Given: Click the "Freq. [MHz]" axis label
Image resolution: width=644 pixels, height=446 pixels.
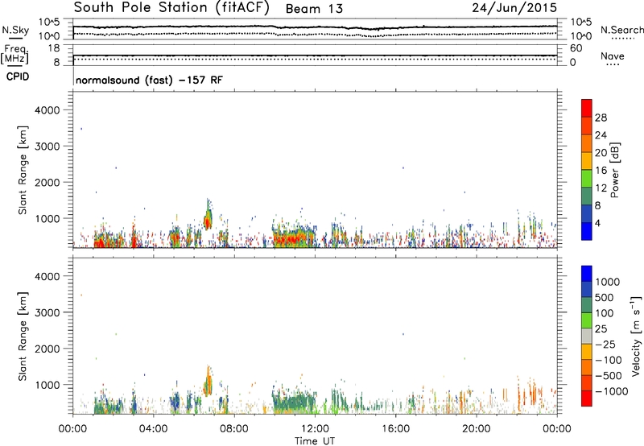Looking at the screenshot, I should 14,55.
